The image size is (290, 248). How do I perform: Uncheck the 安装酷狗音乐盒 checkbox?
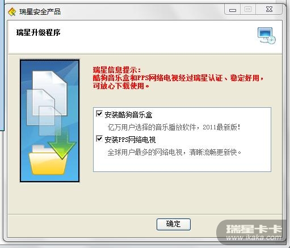(99, 114)
